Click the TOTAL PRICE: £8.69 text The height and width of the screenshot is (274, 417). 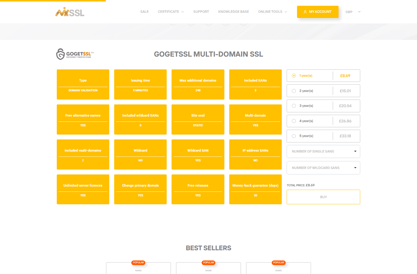coord(301,185)
